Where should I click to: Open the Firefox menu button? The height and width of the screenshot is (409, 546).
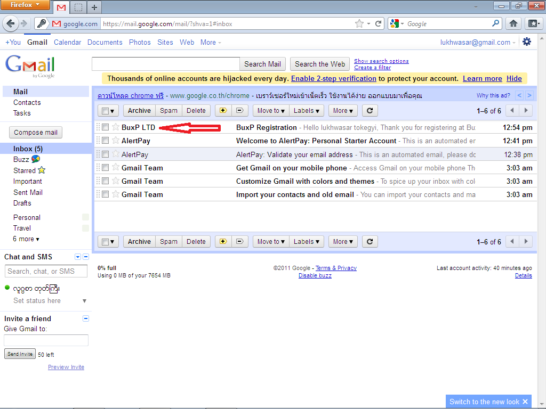tap(25, 5)
